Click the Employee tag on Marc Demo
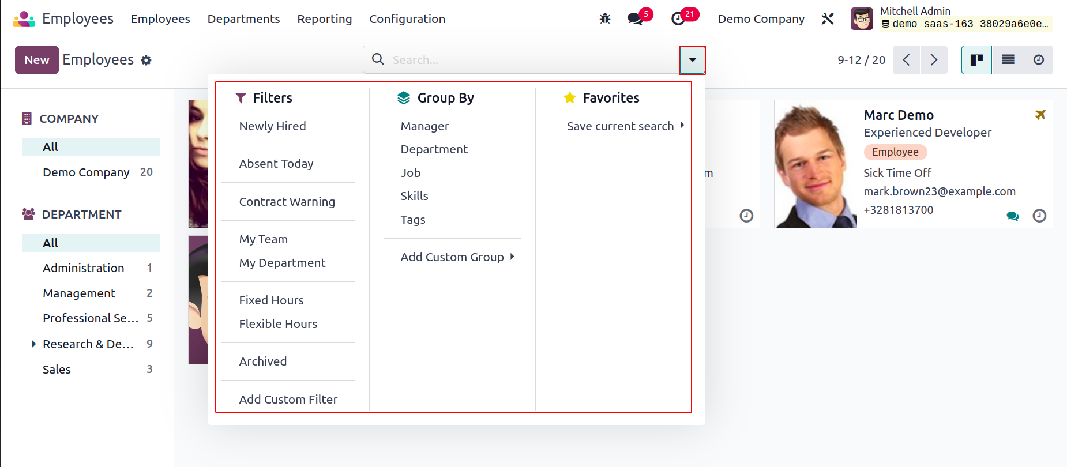 tap(895, 152)
